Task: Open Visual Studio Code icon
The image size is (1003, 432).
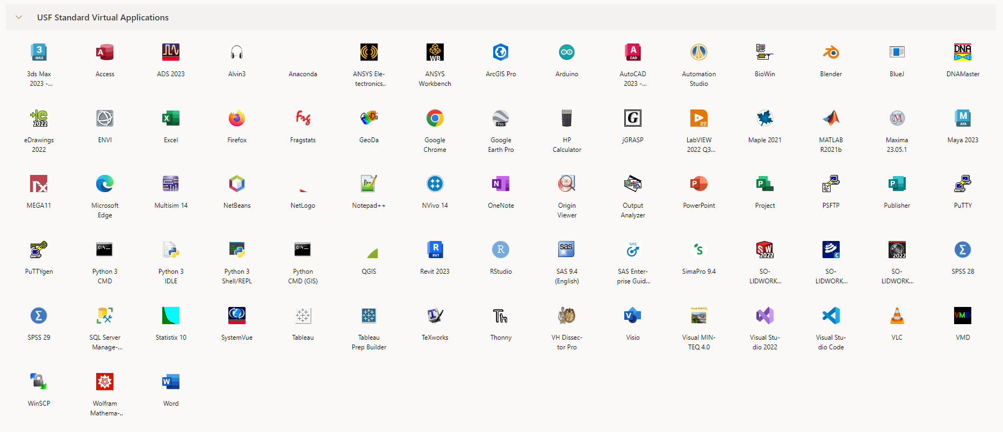Action: point(831,316)
